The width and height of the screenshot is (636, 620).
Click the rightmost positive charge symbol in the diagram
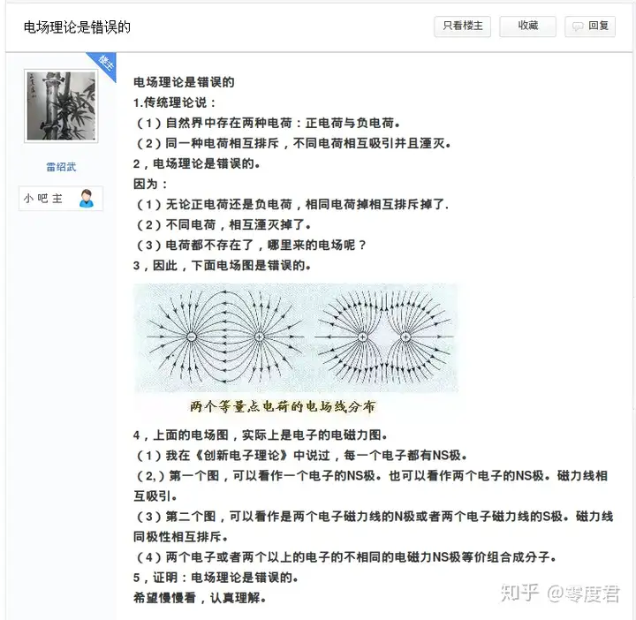(x=405, y=337)
